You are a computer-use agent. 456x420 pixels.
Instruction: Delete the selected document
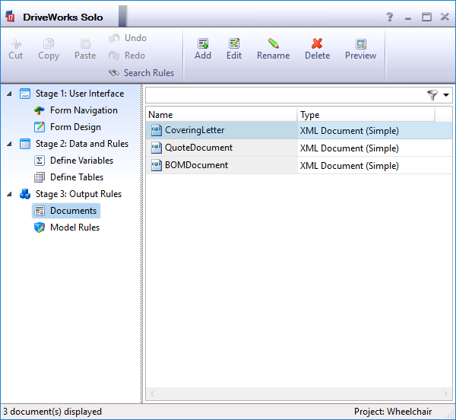[x=317, y=49]
